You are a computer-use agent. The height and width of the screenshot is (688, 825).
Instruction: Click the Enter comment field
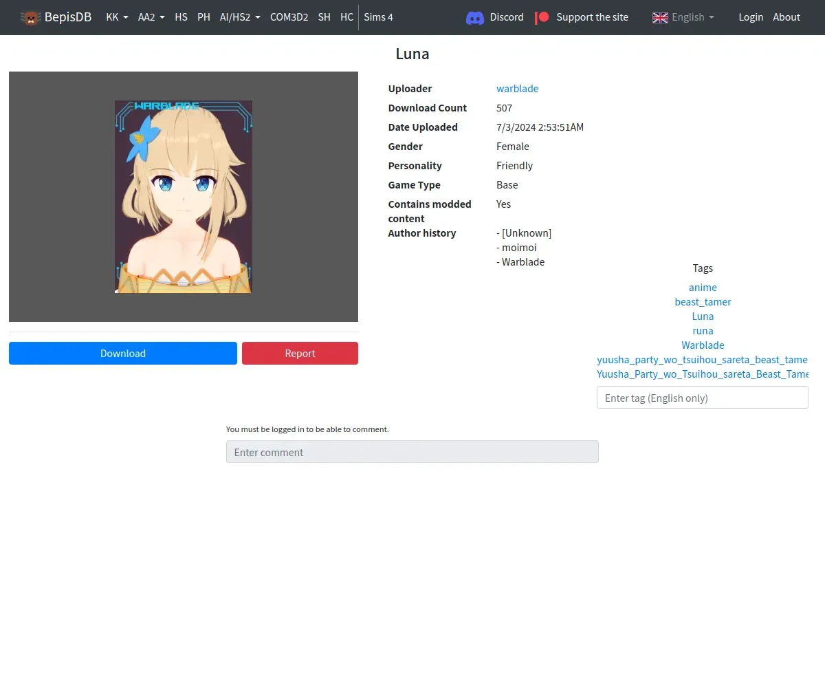click(412, 452)
